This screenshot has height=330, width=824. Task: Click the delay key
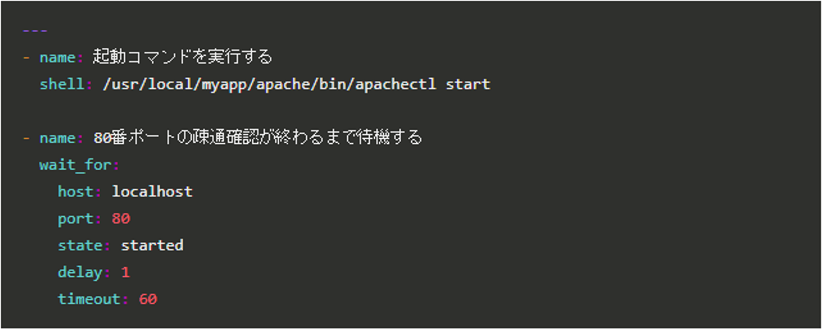point(80,272)
